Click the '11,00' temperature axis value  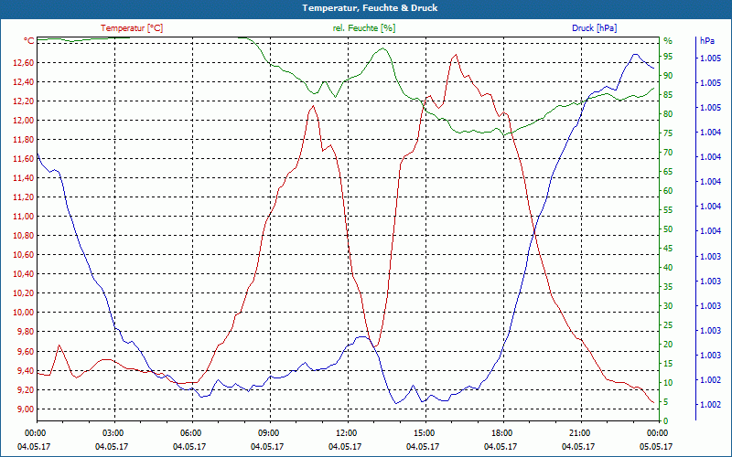pyautogui.click(x=22, y=217)
